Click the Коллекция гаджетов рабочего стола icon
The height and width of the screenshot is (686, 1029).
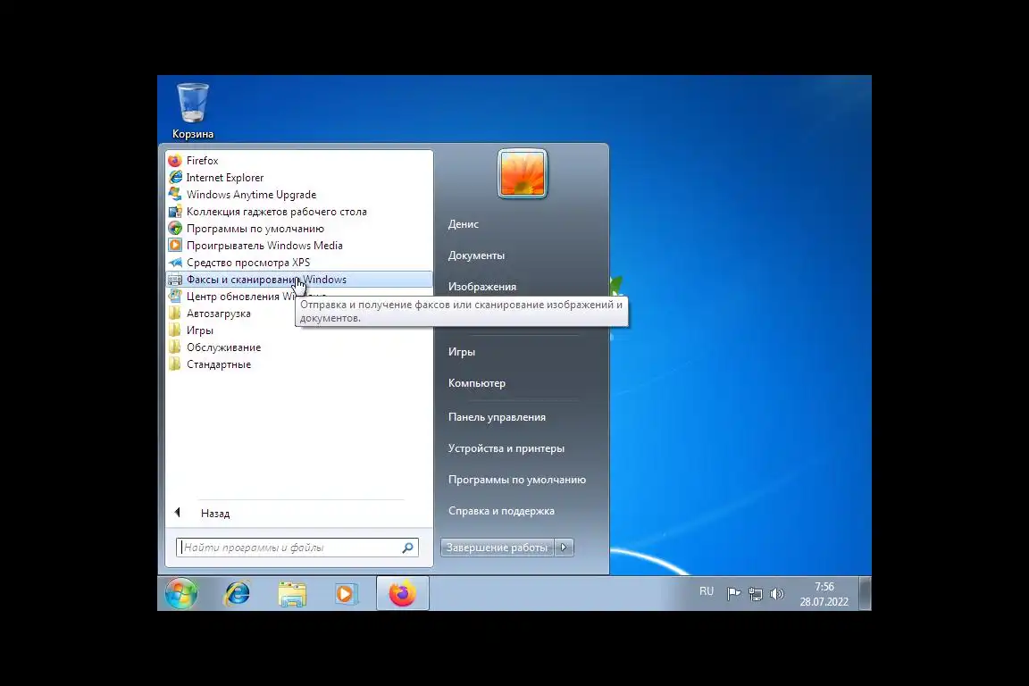(x=174, y=212)
